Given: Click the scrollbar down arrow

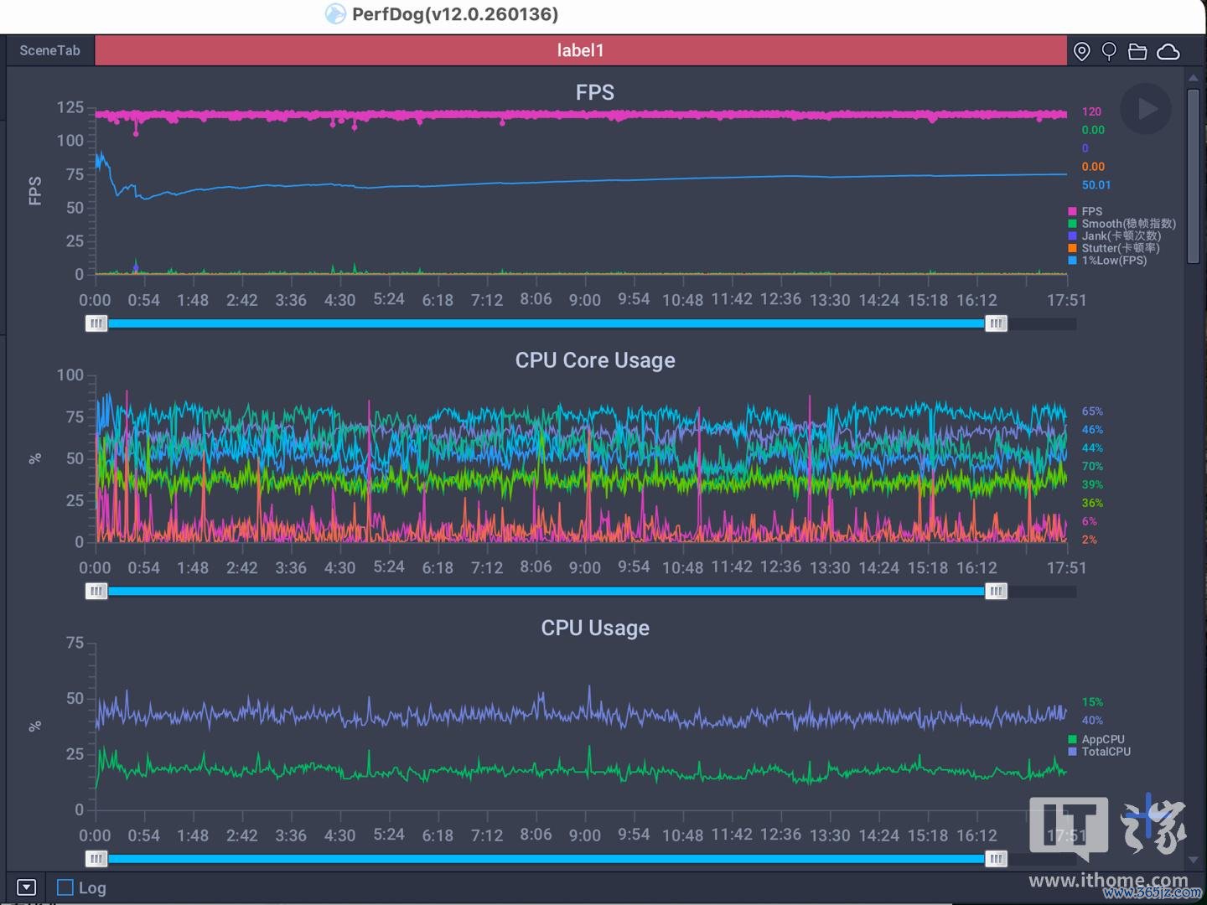Looking at the screenshot, I should tap(1194, 860).
